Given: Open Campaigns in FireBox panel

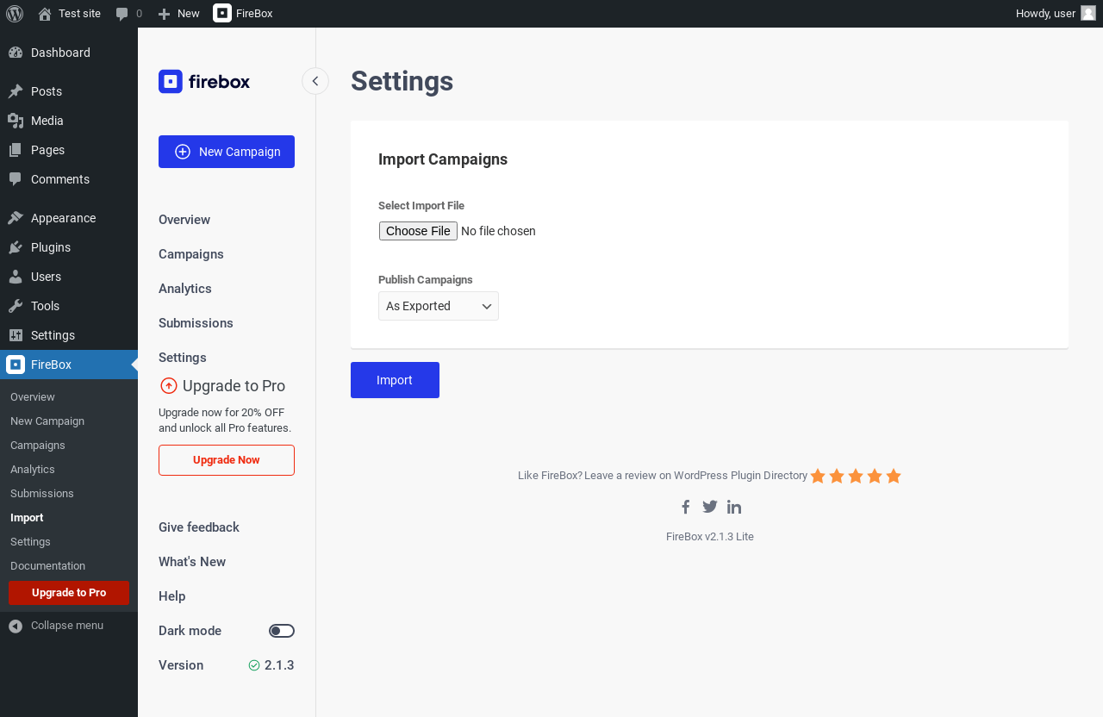Looking at the screenshot, I should 191,254.
